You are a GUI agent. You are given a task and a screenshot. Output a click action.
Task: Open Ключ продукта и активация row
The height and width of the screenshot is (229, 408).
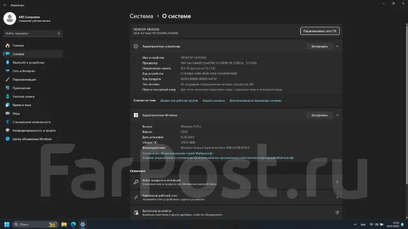236,182
